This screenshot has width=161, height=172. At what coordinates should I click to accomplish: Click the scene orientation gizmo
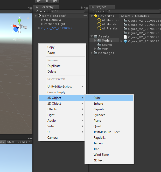pyautogui.click(x=19, y=27)
